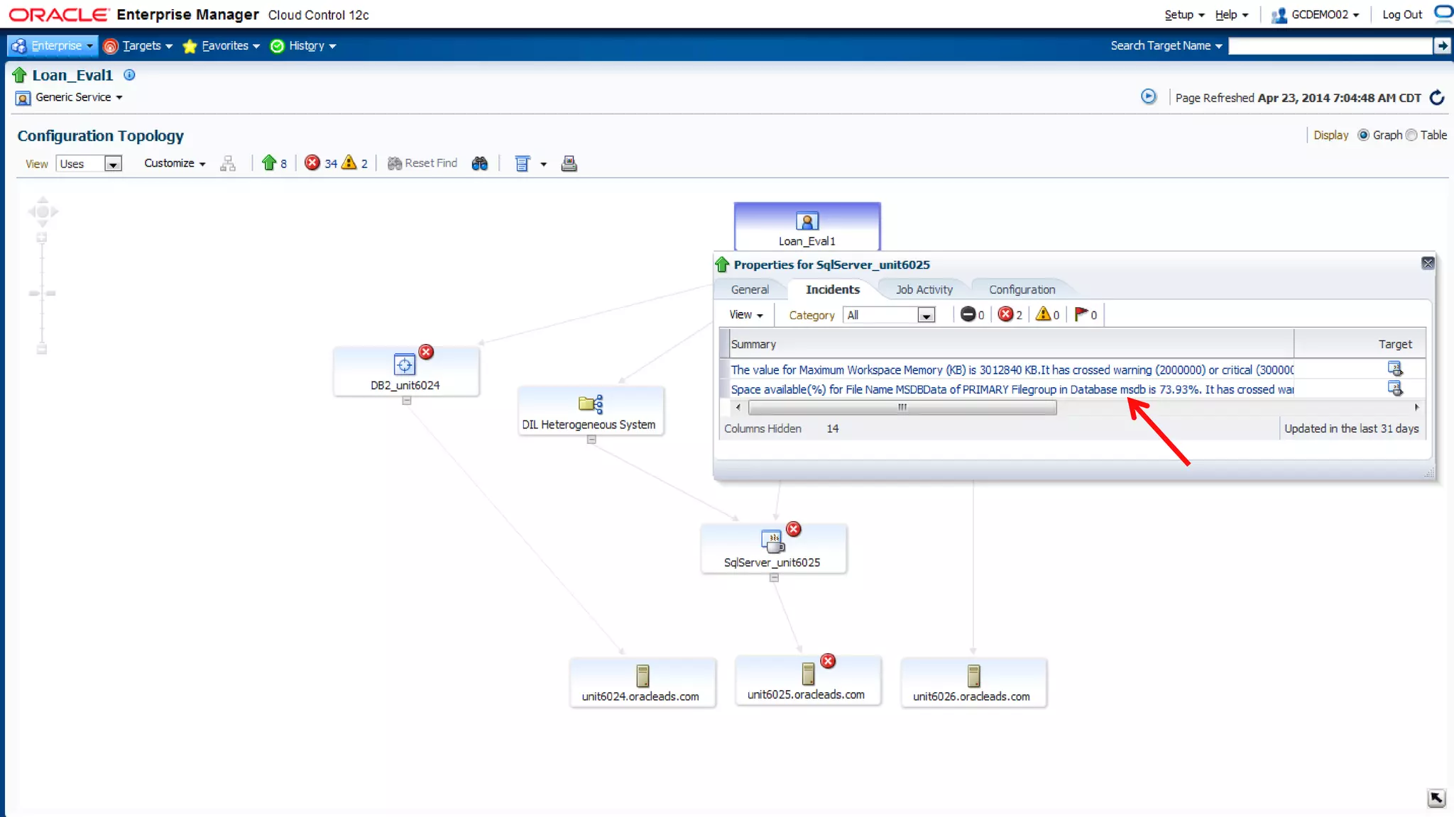This screenshot has height=817, width=1454.
Task: Click the escalated flag count icon
Action: (1081, 313)
